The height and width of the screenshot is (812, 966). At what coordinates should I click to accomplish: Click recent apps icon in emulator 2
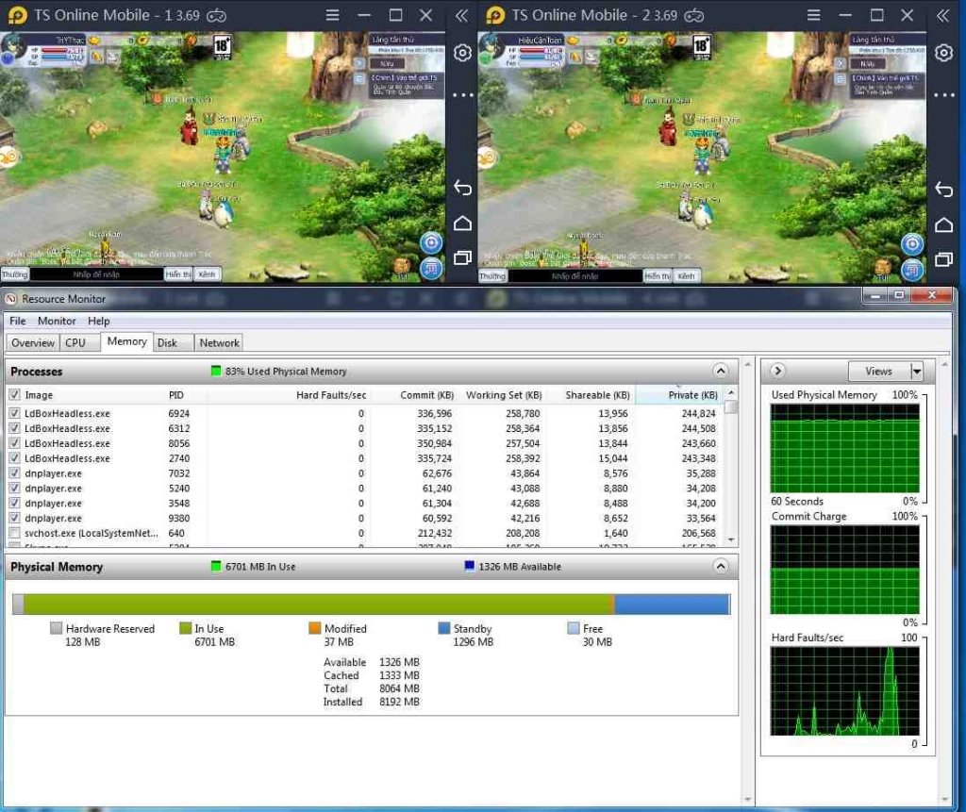[x=943, y=259]
